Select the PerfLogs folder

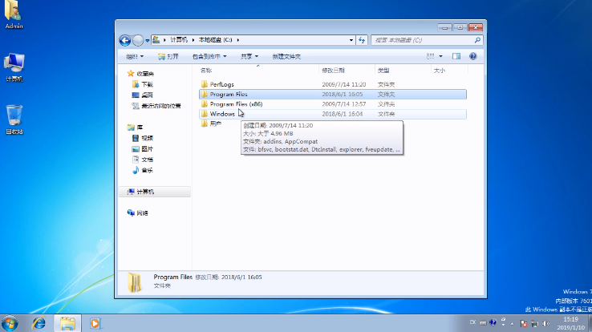(221, 84)
